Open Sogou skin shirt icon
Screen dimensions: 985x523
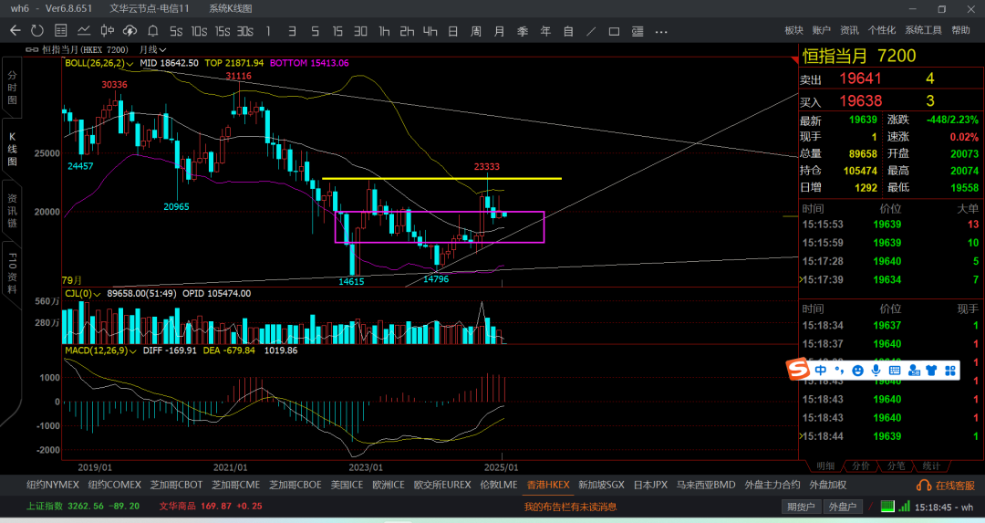[x=931, y=371]
